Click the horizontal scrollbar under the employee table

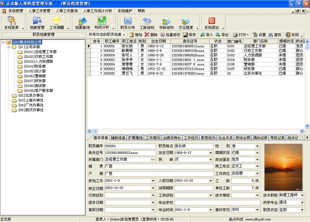[194, 131]
